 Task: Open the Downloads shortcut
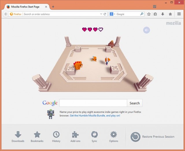click(18, 137)
